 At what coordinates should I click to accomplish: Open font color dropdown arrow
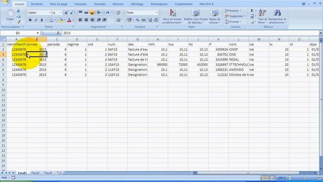coord(73,20)
